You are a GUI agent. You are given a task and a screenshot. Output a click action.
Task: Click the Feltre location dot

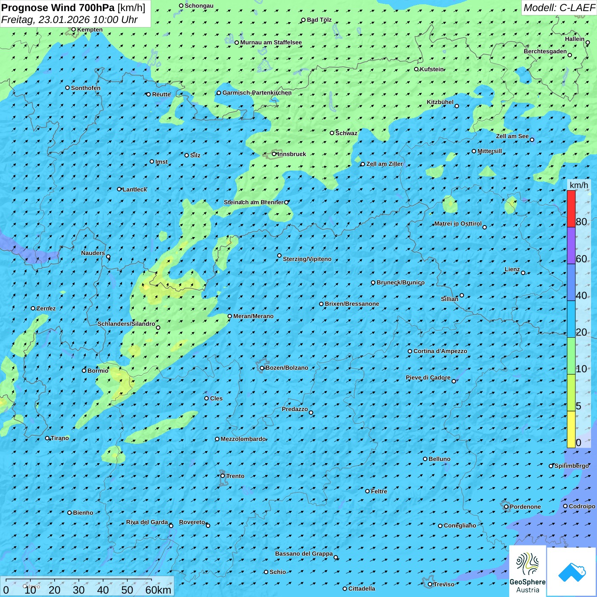pyautogui.click(x=367, y=491)
